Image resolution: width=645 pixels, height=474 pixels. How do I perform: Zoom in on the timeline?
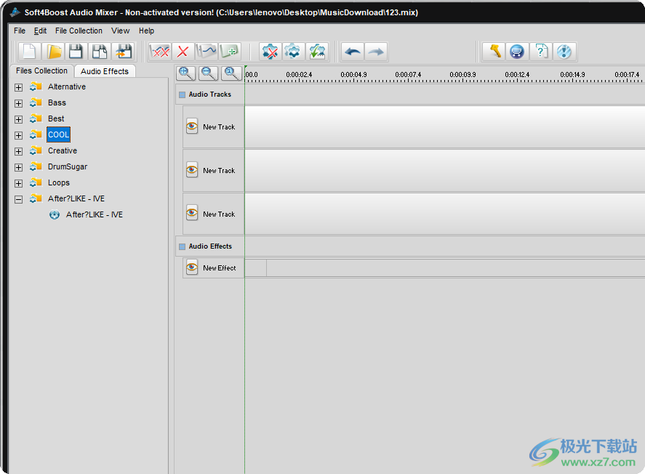pos(186,73)
